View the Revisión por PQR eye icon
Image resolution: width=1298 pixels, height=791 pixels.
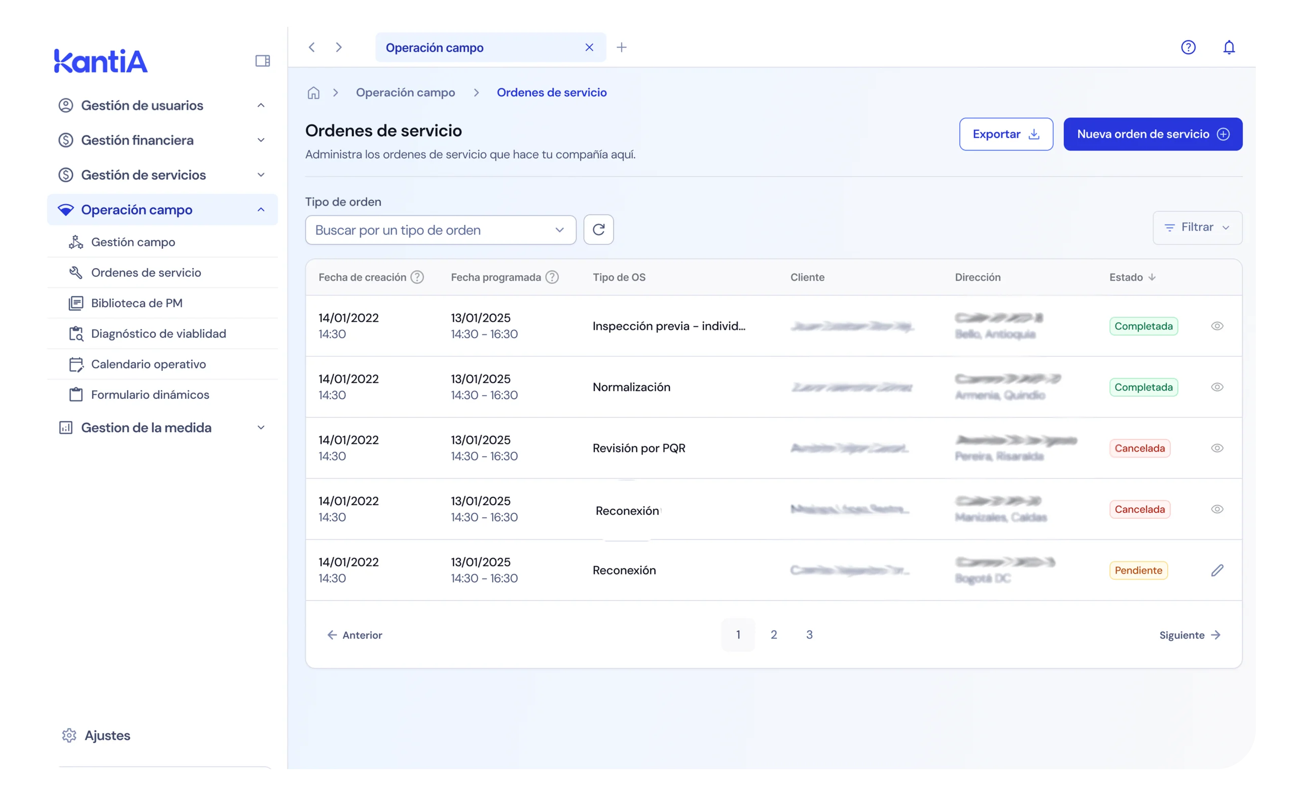pyautogui.click(x=1217, y=448)
